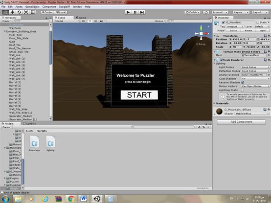
Task: Toggle the Static checkbox in Inspector
Action: [258, 23]
